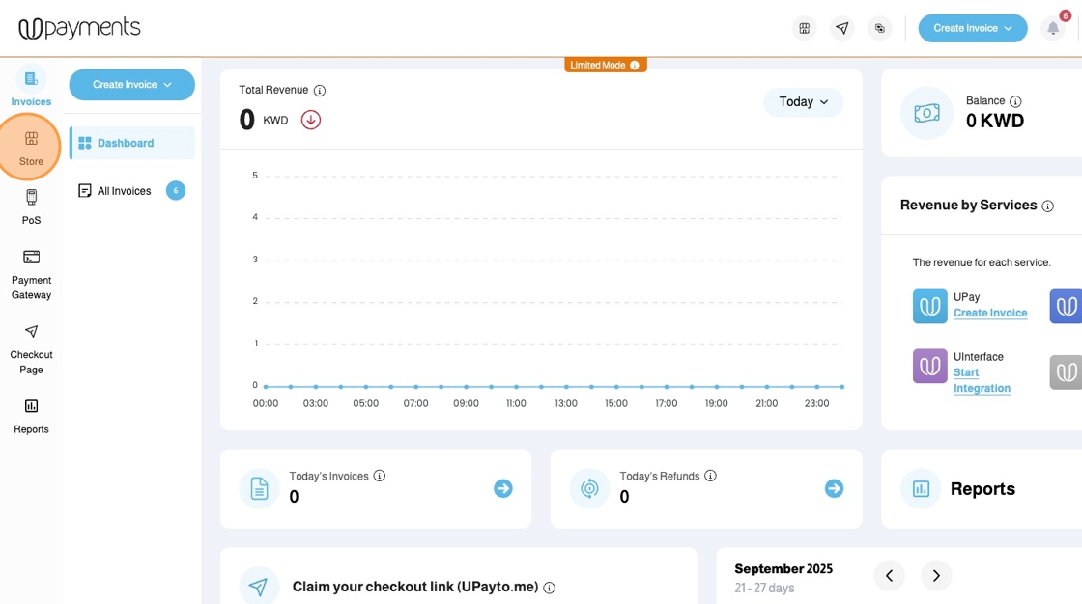1082x604 pixels.
Task: Open the Store section in sidebar
Action: click(x=31, y=148)
